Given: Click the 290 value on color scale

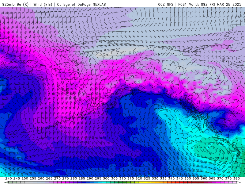Looking at the screenshot, I should 90,178.
